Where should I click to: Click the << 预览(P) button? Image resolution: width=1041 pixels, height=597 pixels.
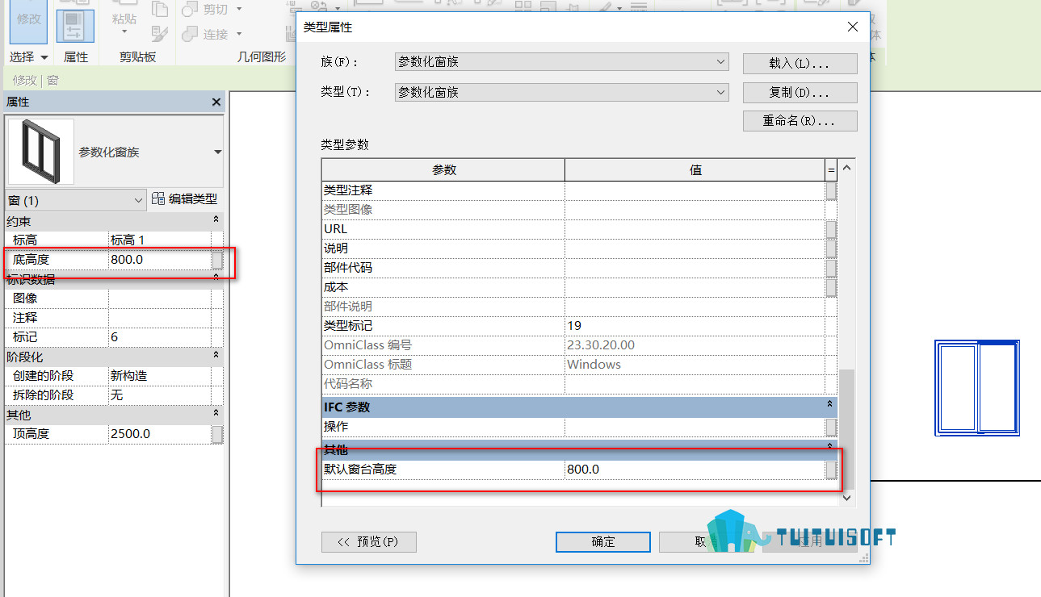click(369, 542)
